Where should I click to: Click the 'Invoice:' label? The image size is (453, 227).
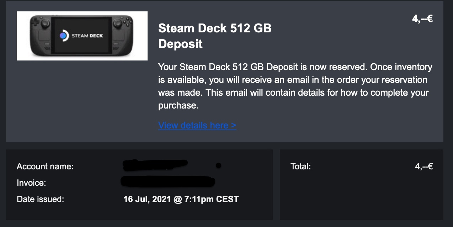31,183
